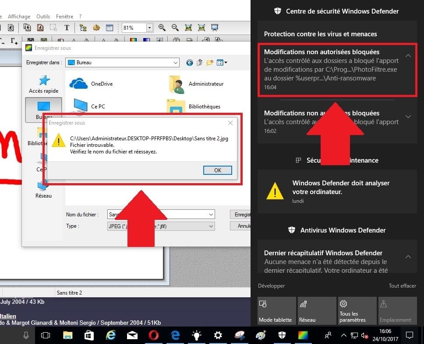Screen dimensions: 424x344
Task: Open Ce PC in file list
Action: click(89, 106)
